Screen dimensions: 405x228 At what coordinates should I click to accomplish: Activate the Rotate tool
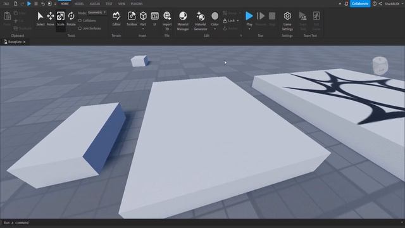tap(71, 19)
